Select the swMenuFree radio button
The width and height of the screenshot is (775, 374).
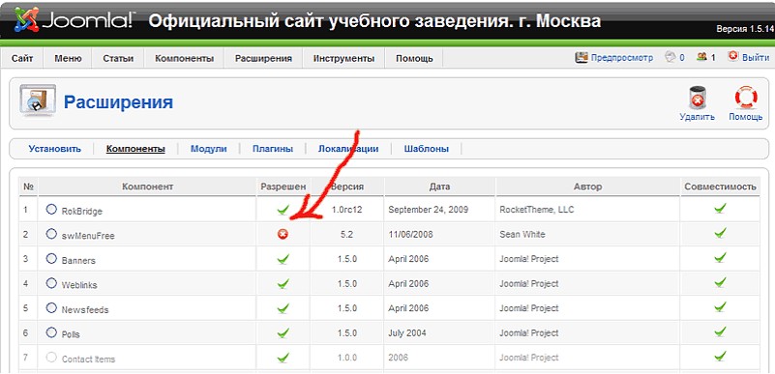pos(51,234)
